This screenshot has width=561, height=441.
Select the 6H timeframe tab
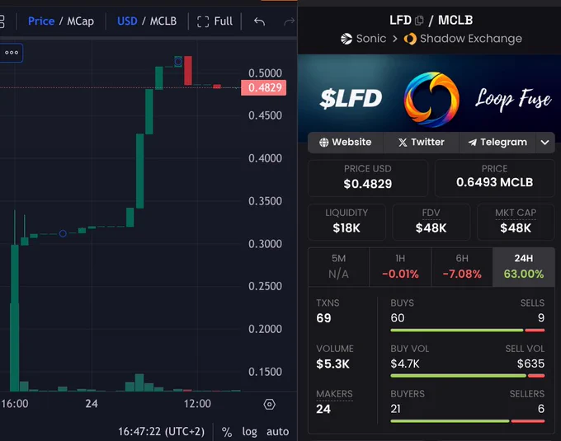coord(462,266)
